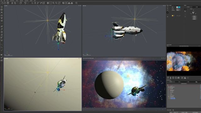Click the nebula render preview thumbnail
The image size is (201, 113).
tap(184, 61)
